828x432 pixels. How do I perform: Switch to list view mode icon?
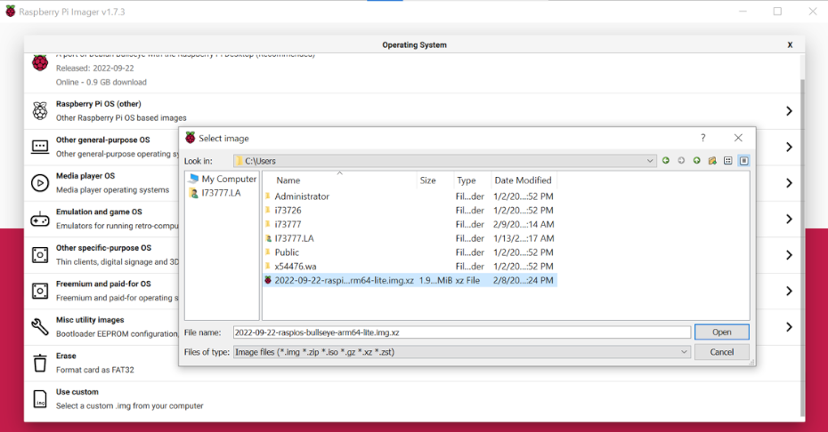[728, 160]
